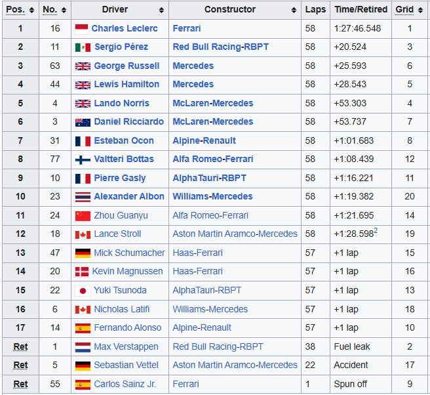The image size is (430, 395).
Task: Open Charles Leclerc driver link
Action: pos(125,28)
